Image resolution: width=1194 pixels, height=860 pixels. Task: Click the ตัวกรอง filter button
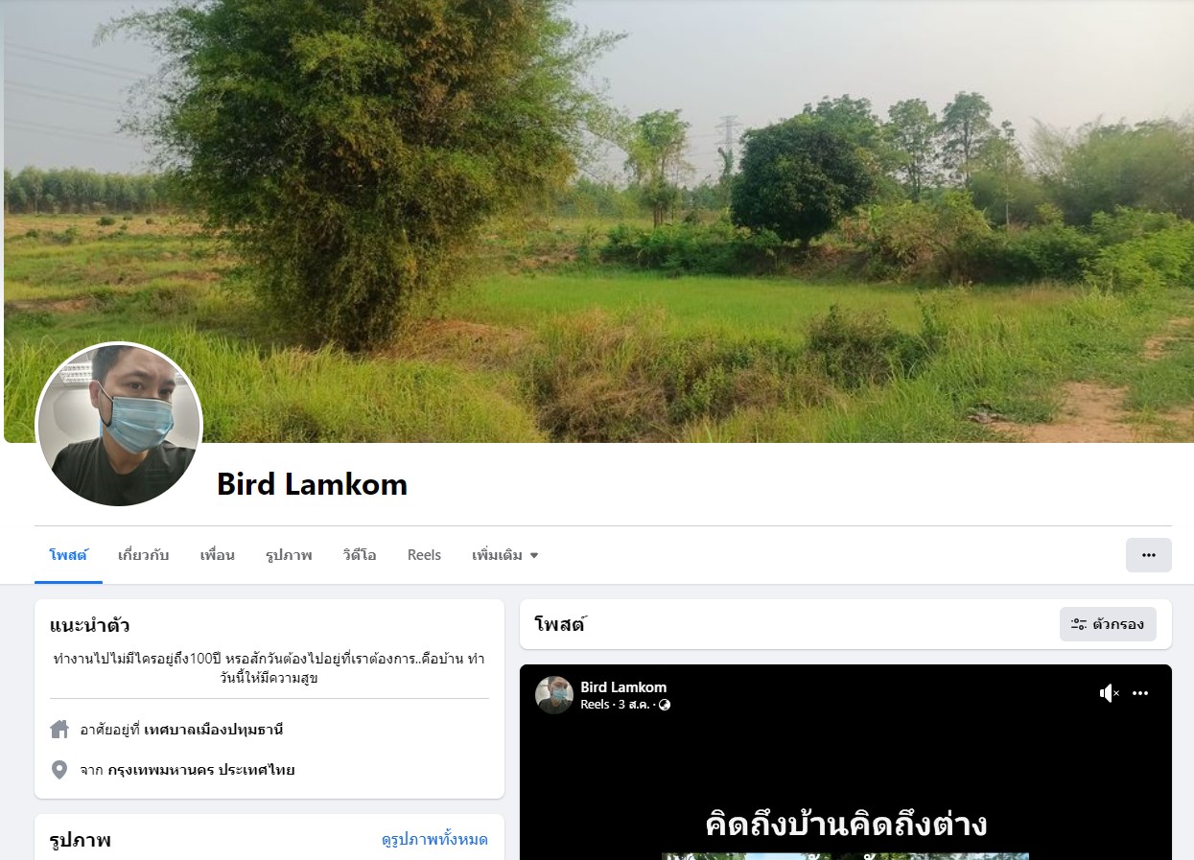pos(1108,624)
